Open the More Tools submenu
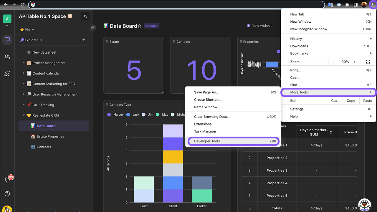This screenshot has height=212, width=377. coord(329,92)
